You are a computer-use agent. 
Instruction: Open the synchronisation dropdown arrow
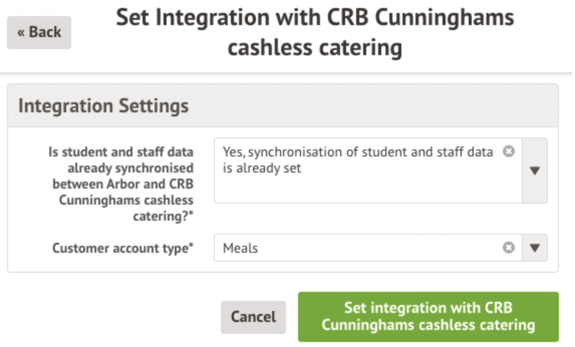coord(535,170)
